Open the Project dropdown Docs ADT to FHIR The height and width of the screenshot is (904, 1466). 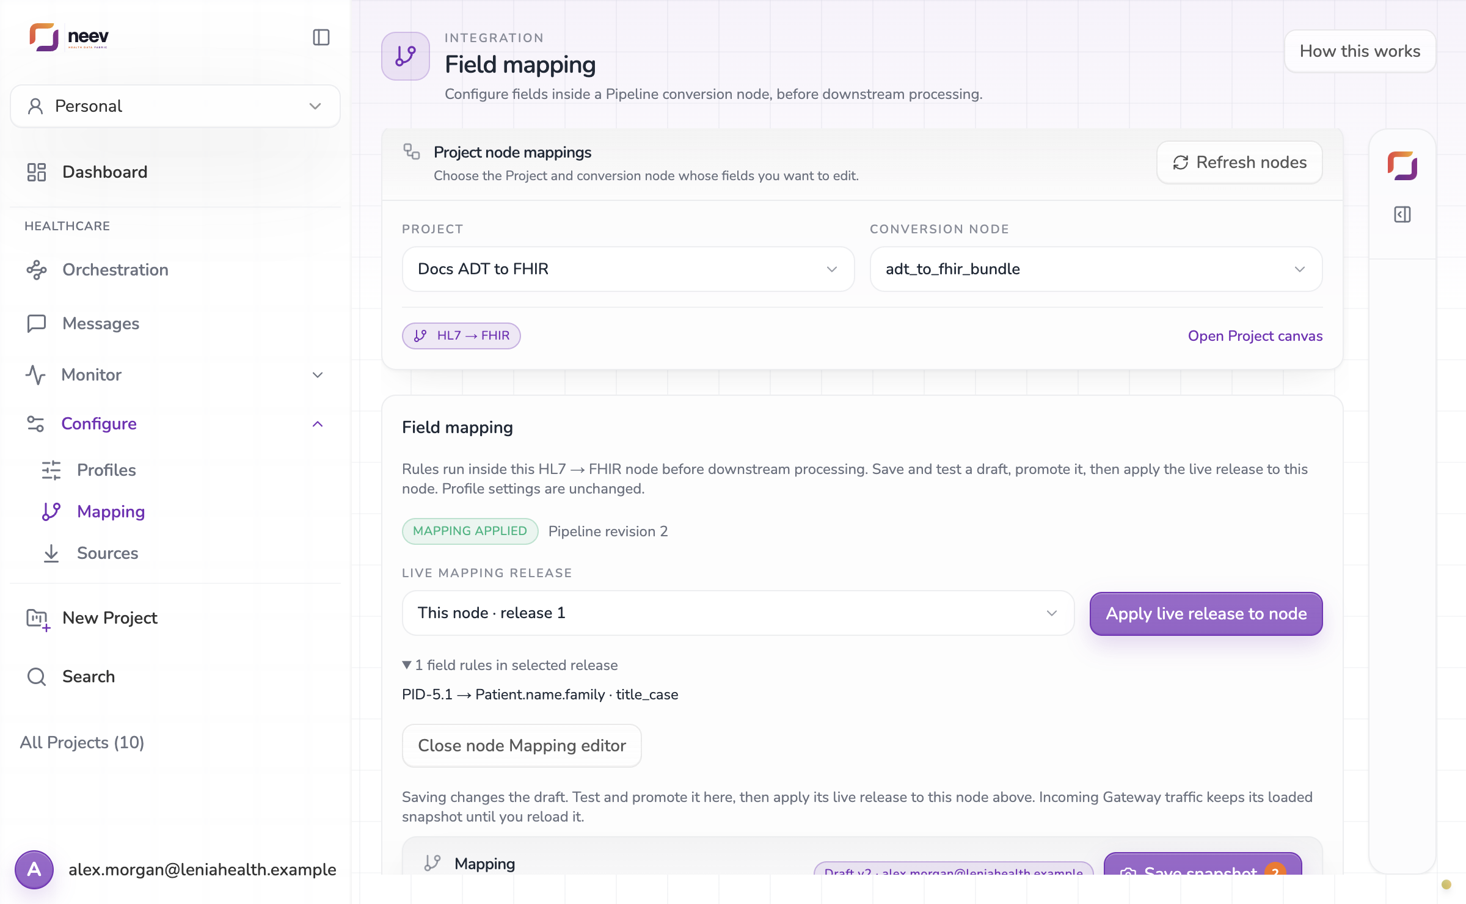tap(628, 269)
